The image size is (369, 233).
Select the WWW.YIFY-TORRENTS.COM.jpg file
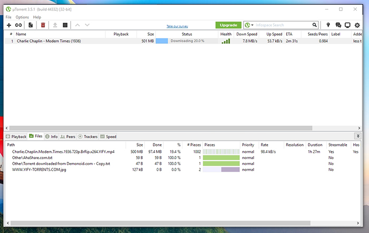pos(183,169)
